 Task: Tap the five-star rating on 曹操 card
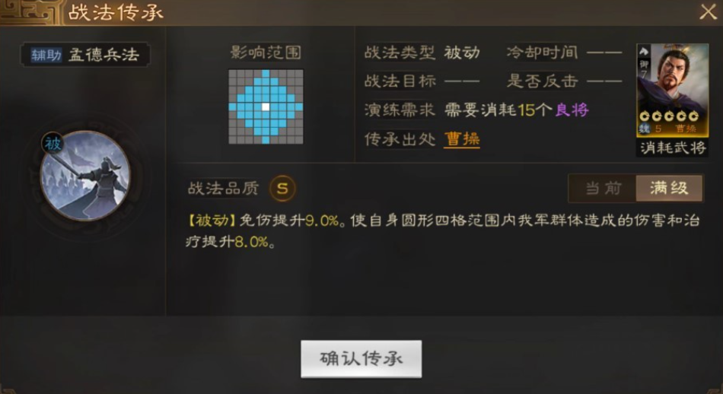669,116
